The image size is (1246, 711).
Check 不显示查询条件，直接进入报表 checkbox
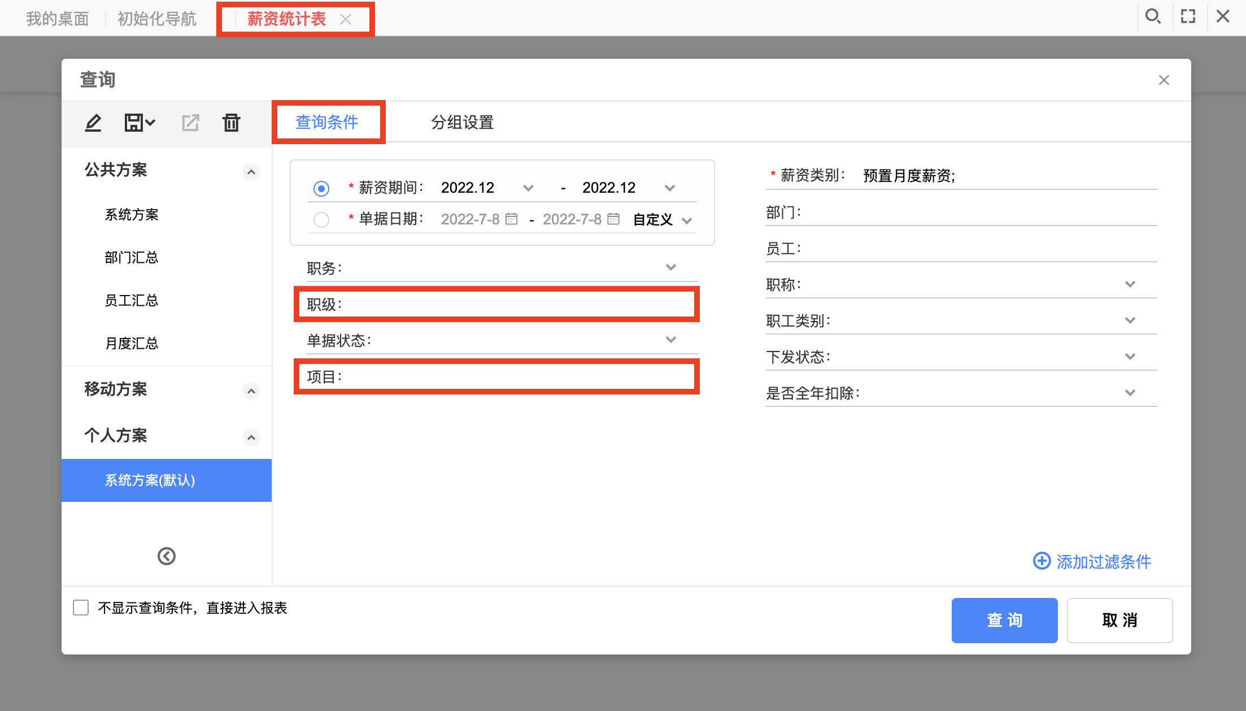pos(81,608)
